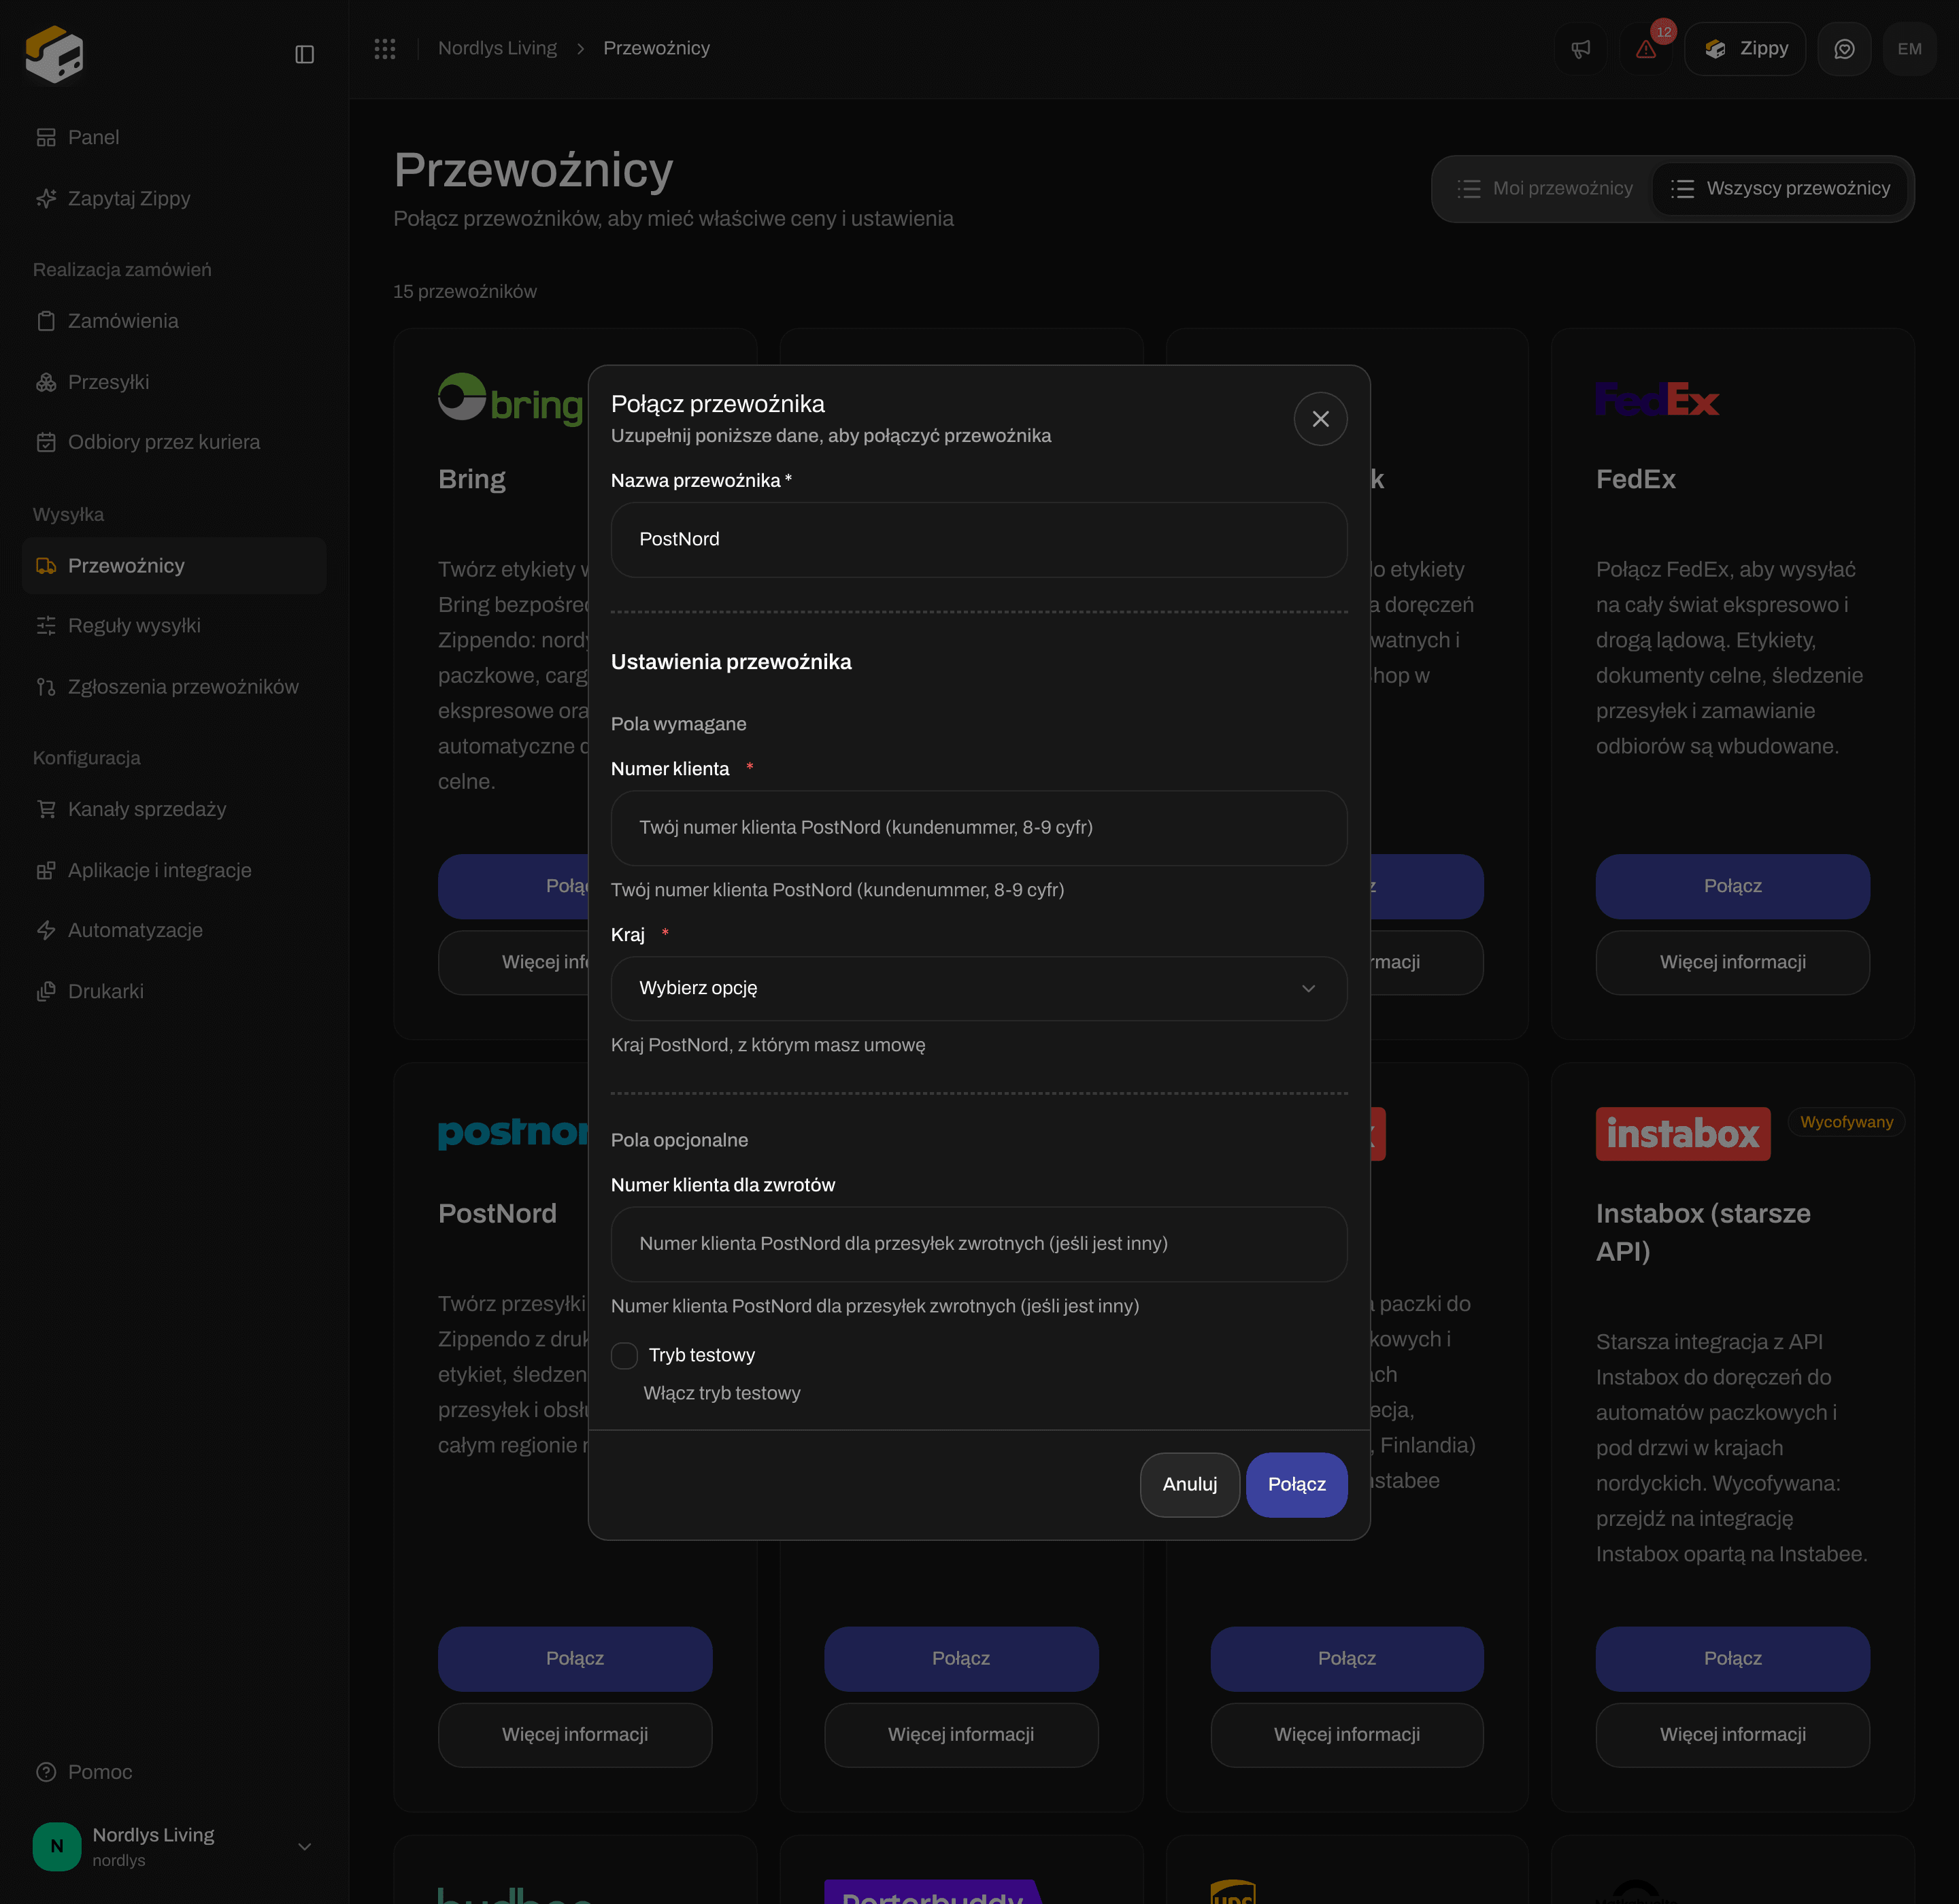
Task: Open the EM user avatar
Action: [1909, 49]
